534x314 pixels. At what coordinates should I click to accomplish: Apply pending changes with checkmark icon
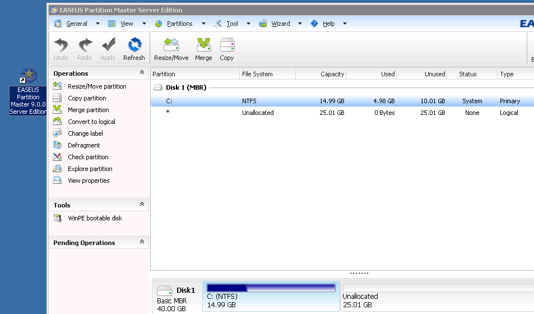coord(108,45)
